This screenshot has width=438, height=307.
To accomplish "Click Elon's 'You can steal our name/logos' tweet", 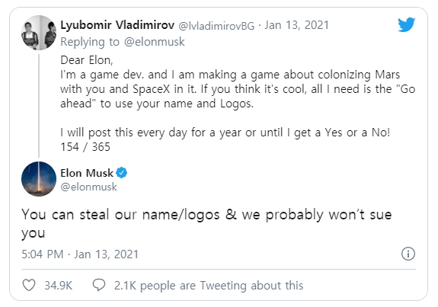I will point(206,223).
